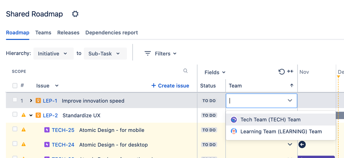The image size is (344, 158).
Task: Click the dark left-arrow timeline icon for TECH-24
Action: pyautogui.click(x=302, y=144)
